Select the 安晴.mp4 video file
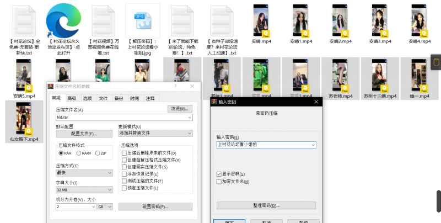 pyautogui.click(x=261, y=21)
